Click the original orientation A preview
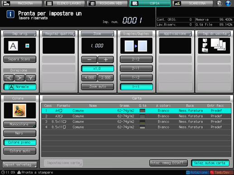This screenshot has height=175, width=234. (x=13, y=46)
